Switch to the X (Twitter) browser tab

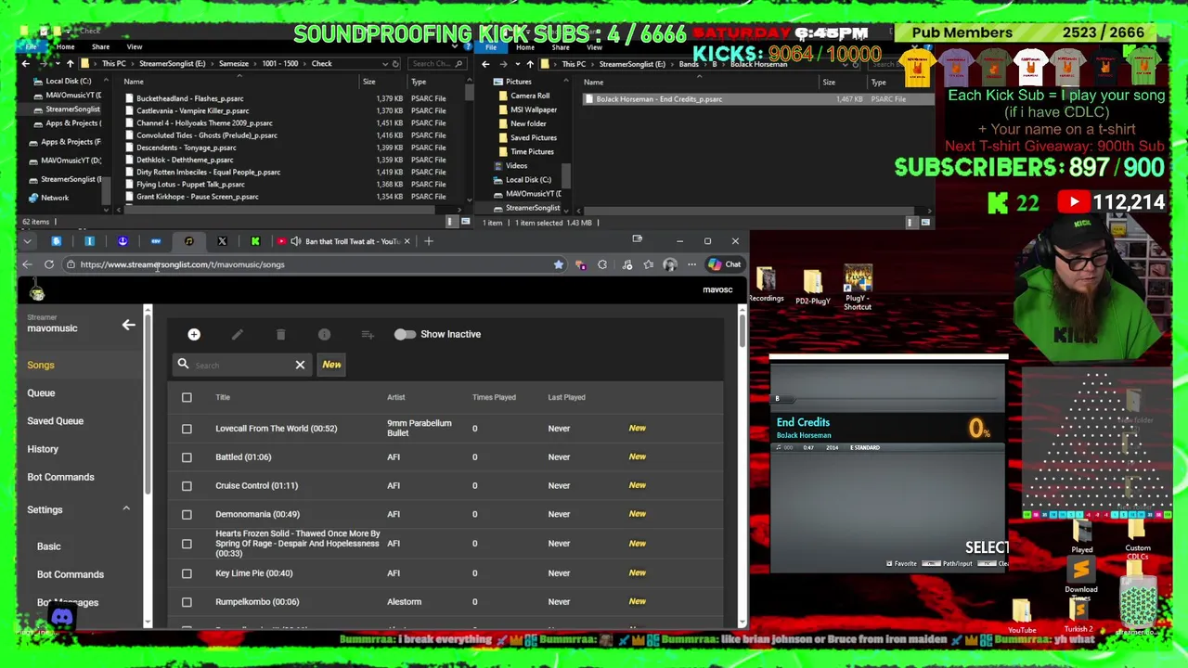222,241
